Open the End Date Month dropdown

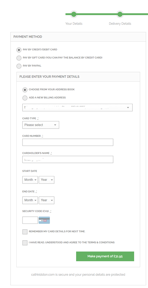(x=30, y=200)
